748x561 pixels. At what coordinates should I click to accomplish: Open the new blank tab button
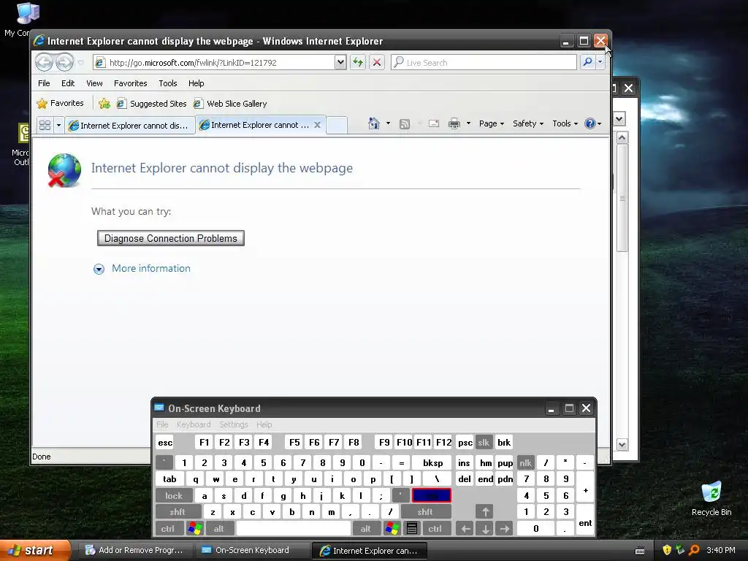337,125
